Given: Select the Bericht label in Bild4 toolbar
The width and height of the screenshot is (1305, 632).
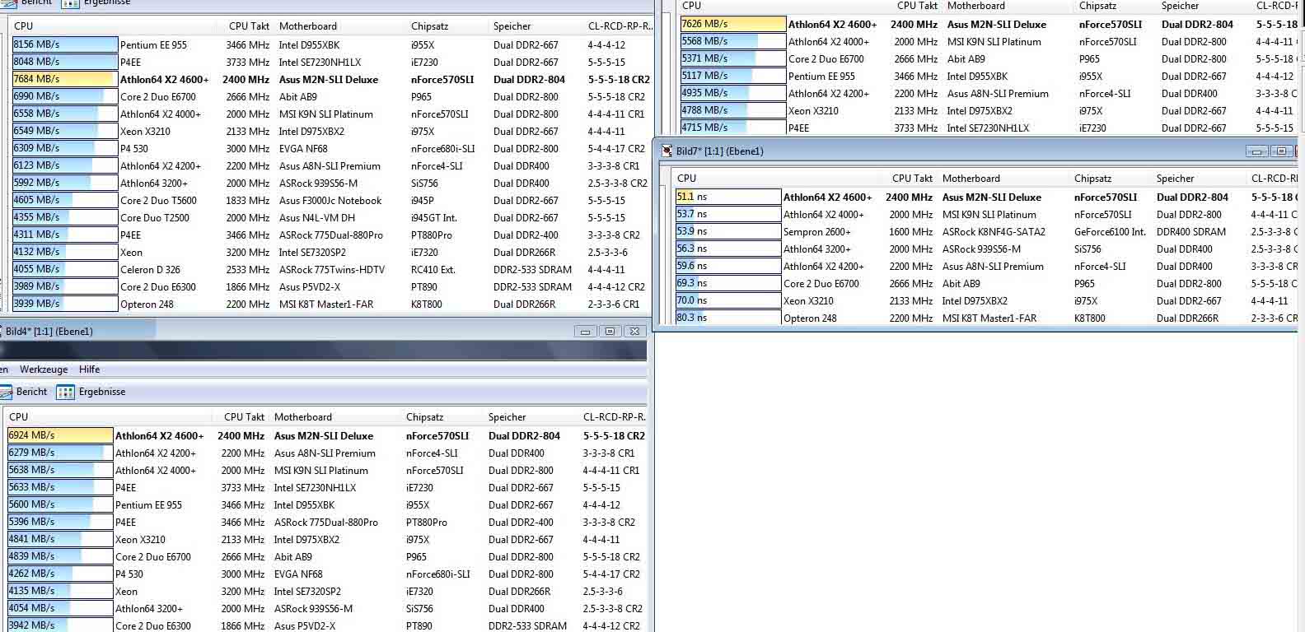Looking at the screenshot, I should click(x=31, y=392).
